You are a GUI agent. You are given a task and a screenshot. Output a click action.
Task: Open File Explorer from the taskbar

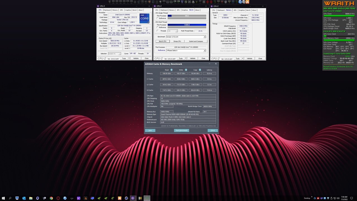coord(31,198)
